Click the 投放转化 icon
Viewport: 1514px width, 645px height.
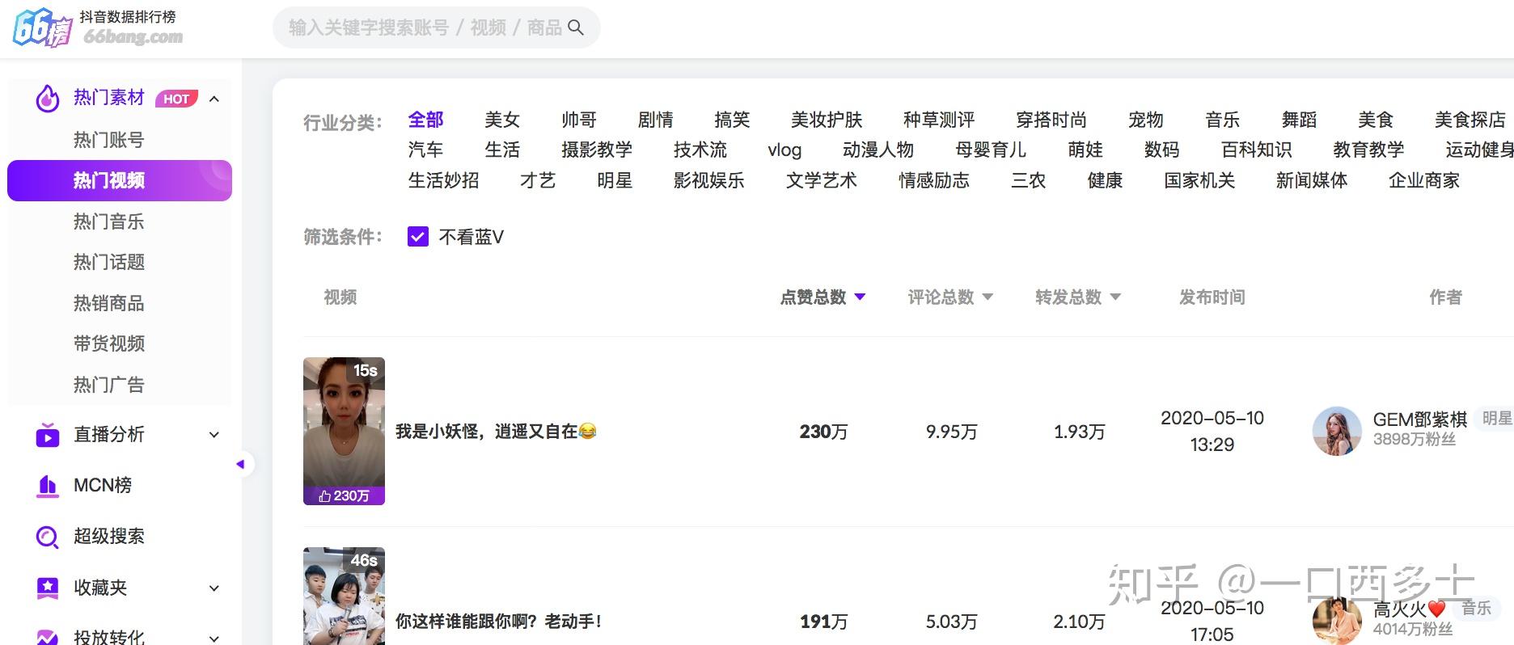(48, 637)
